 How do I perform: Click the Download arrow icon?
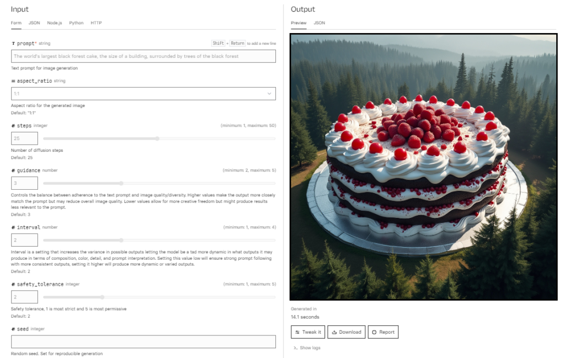point(334,332)
